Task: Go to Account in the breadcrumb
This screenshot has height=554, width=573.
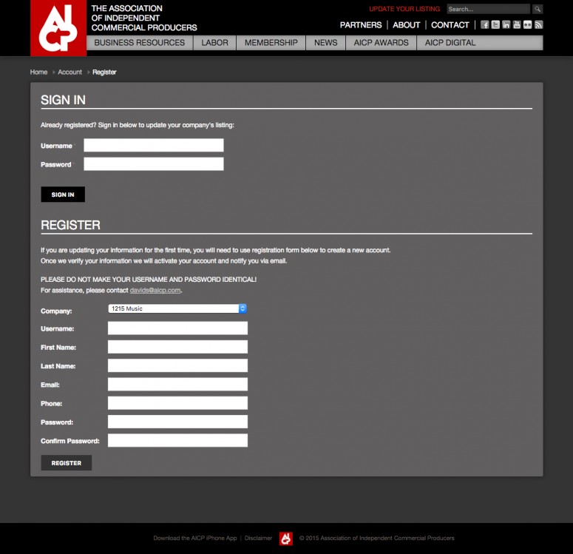Action: point(69,72)
